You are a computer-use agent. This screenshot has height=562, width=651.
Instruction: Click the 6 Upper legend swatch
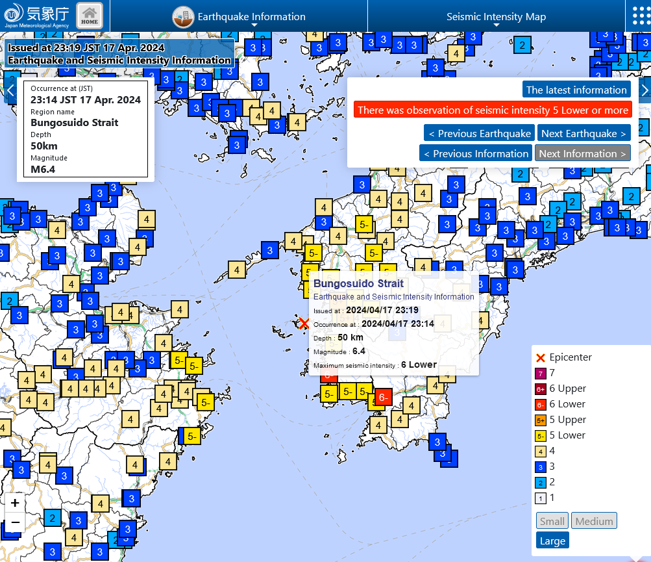click(540, 389)
